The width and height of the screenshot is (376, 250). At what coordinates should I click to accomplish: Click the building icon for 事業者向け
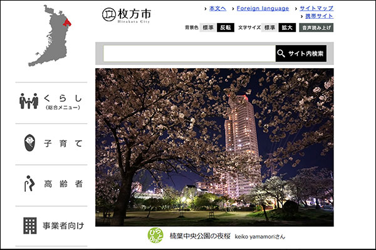tap(29, 226)
